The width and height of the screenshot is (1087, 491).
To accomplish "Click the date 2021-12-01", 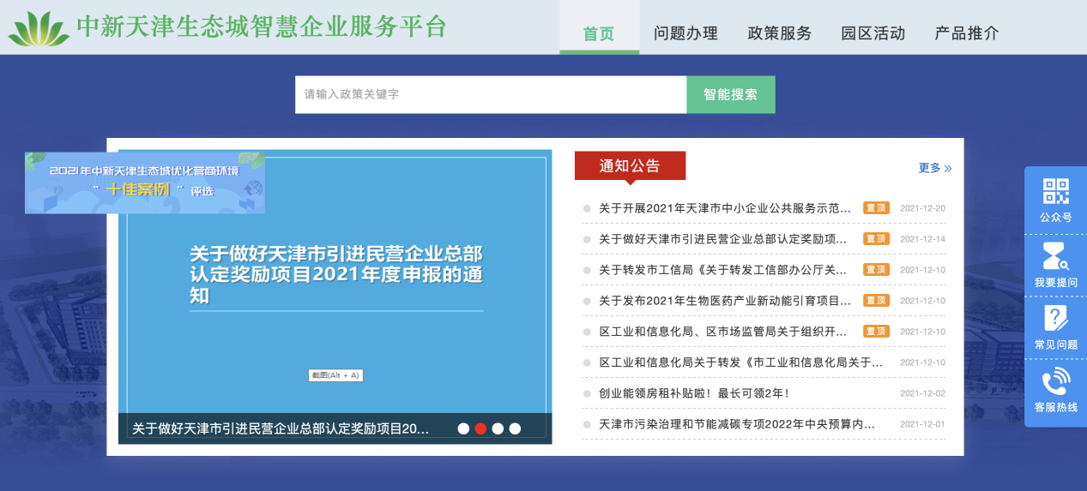I will coord(922,424).
